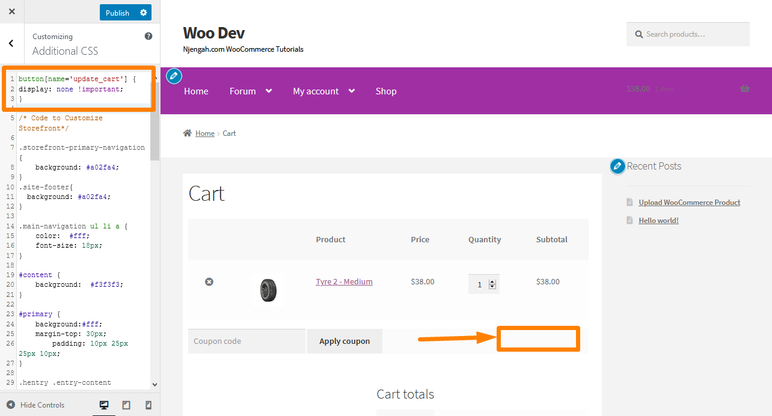Click the Publish button

[x=117, y=13]
